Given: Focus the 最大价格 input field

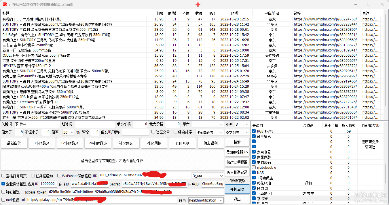Looking at the screenshot, I should (x=173, y=124).
